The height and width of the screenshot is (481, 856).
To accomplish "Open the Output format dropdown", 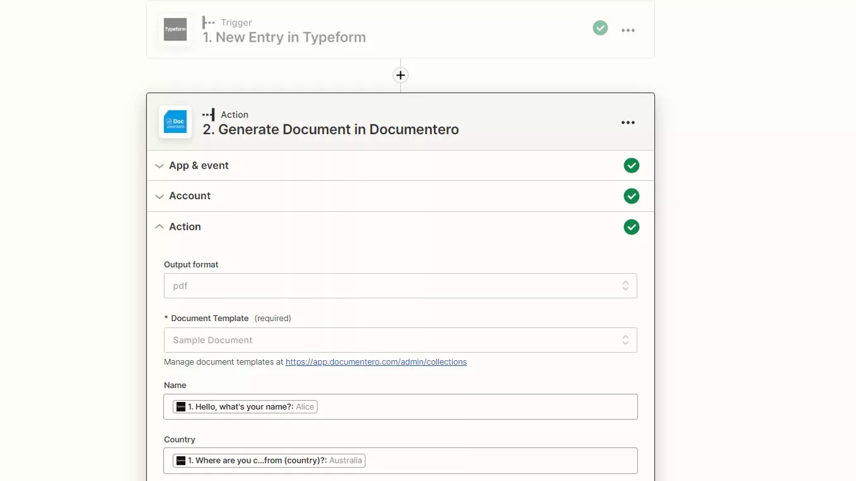I will coord(400,286).
